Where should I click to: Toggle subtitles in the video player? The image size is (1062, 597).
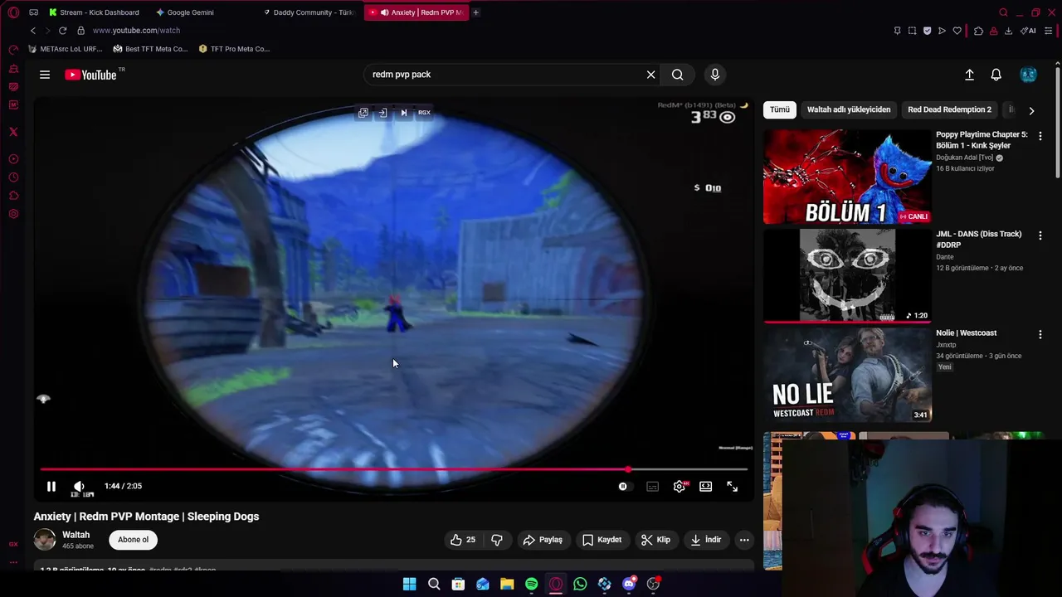(652, 487)
